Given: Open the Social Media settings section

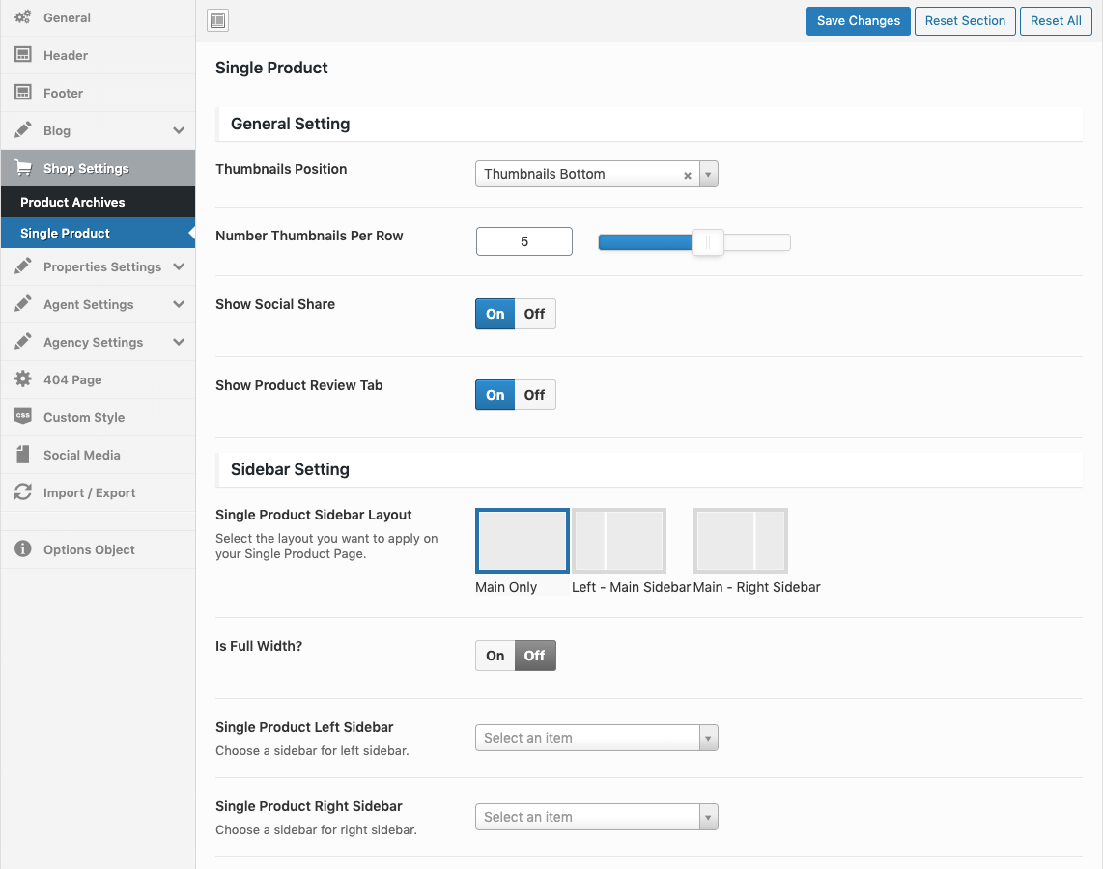Looking at the screenshot, I should tap(81, 455).
